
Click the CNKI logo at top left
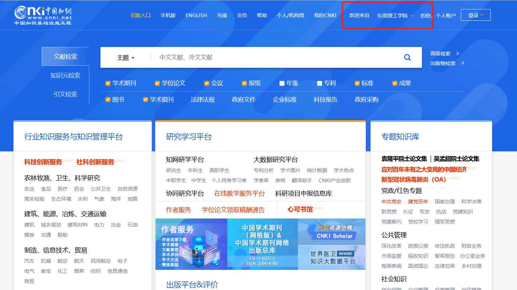click(43, 15)
